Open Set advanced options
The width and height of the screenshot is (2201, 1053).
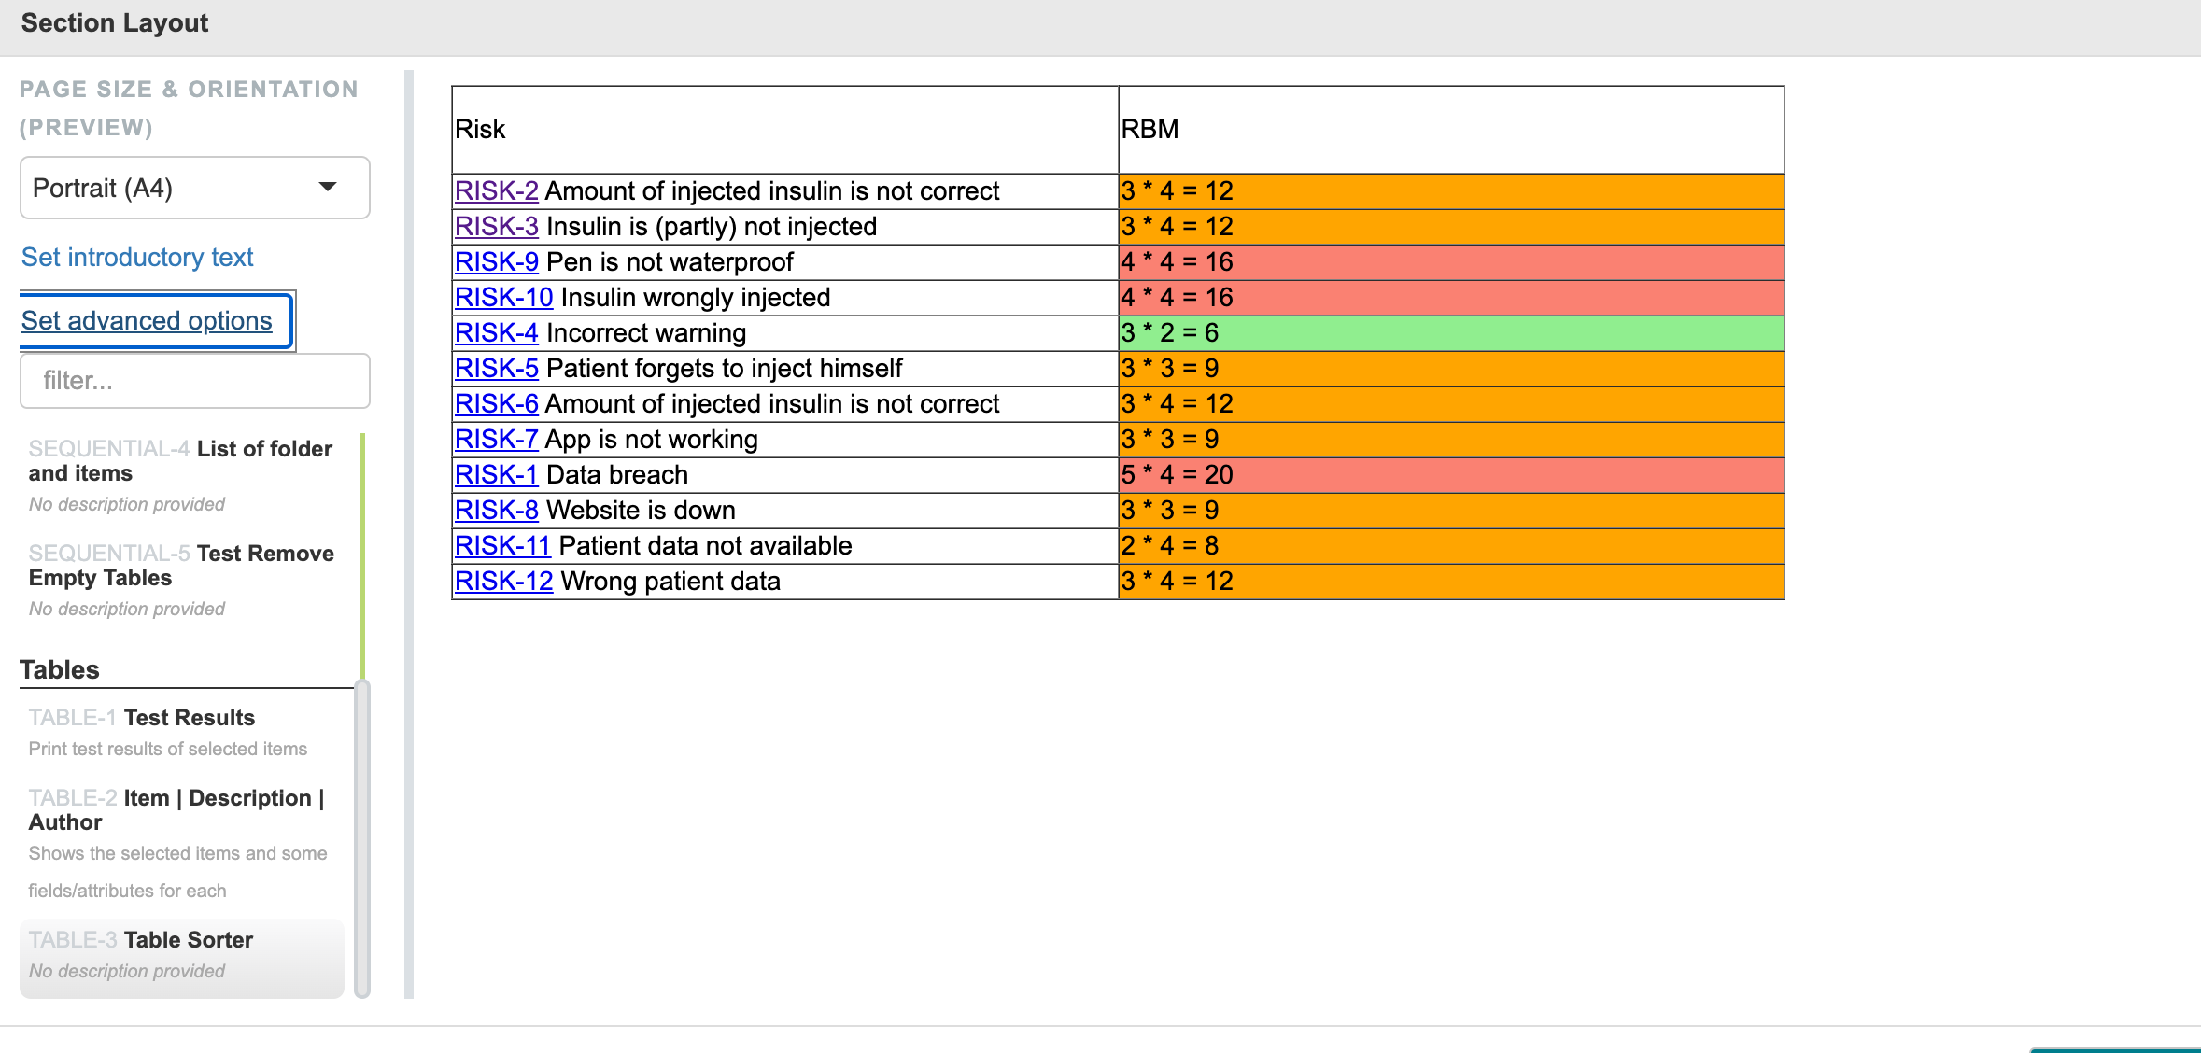pos(147,320)
